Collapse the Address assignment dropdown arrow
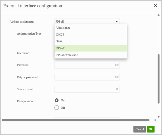This screenshot has height=135, width=162. tap(117, 22)
